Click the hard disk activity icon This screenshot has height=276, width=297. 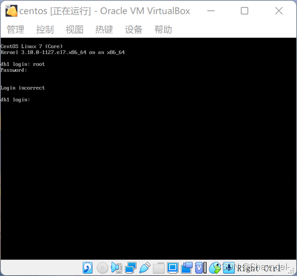(87, 267)
